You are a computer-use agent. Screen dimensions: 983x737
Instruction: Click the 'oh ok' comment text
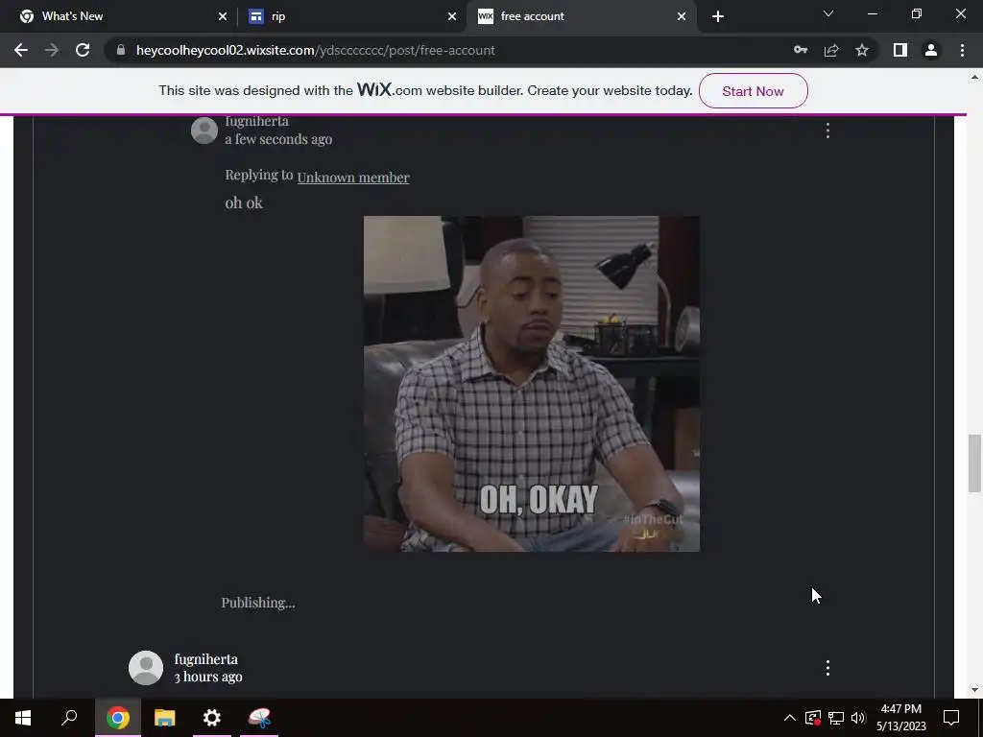coord(244,202)
